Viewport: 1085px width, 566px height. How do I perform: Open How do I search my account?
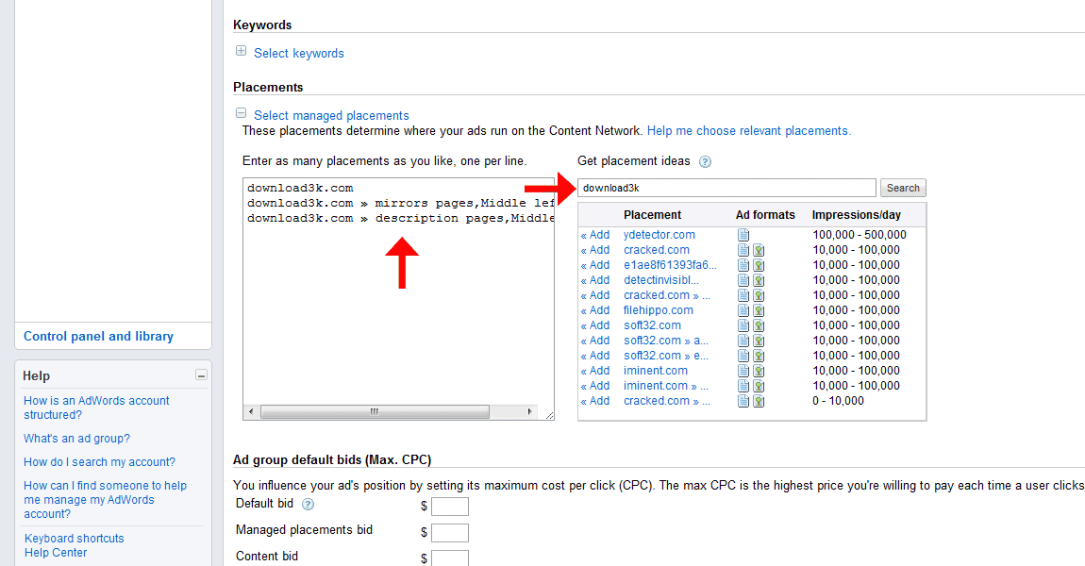(100, 462)
